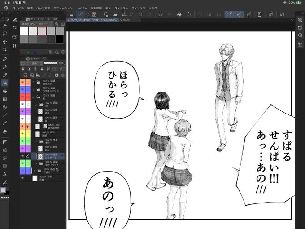Click the New raster layer icon

tap(26, 75)
